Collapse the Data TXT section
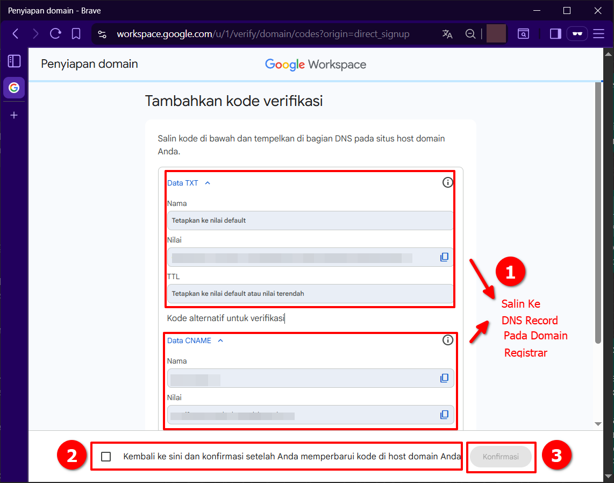 click(189, 183)
